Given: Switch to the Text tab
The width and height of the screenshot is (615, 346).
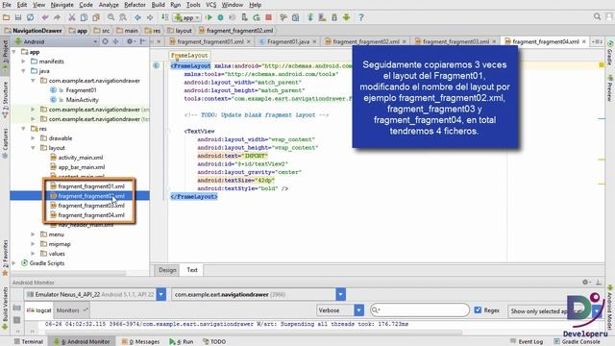Looking at the screenshot, I should coord(192,270).
